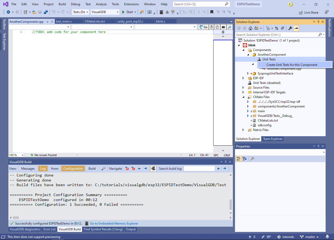Toggle the Preview Selected Items button
Image resolution: width=334 pixels, height=240 pixels.
click(296, 28)
